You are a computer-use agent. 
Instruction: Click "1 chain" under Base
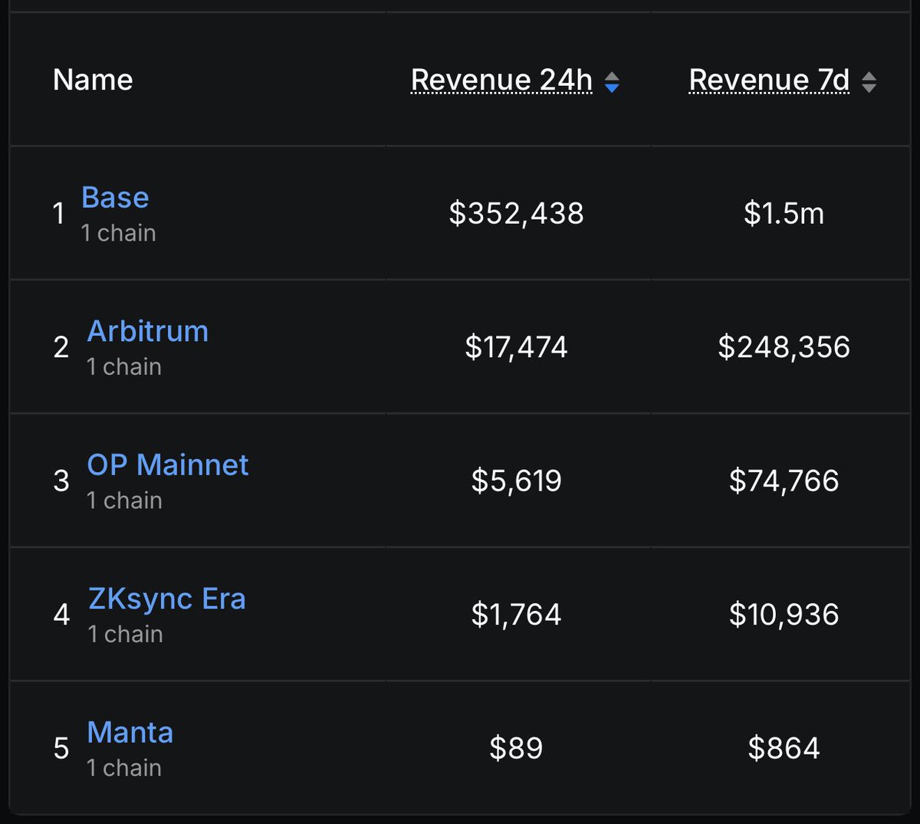[x=119, y=233]
